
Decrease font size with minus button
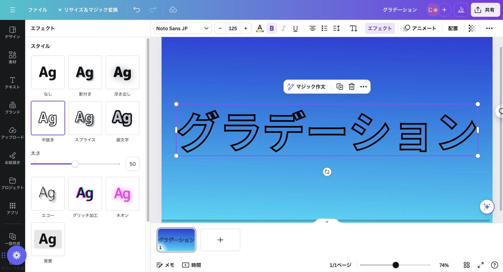(220, 28)
